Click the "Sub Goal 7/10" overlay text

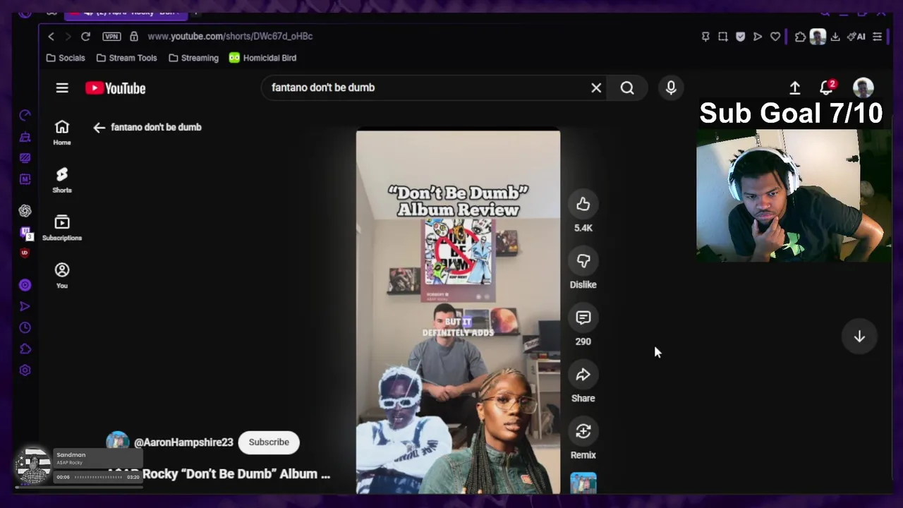[791, 113]
